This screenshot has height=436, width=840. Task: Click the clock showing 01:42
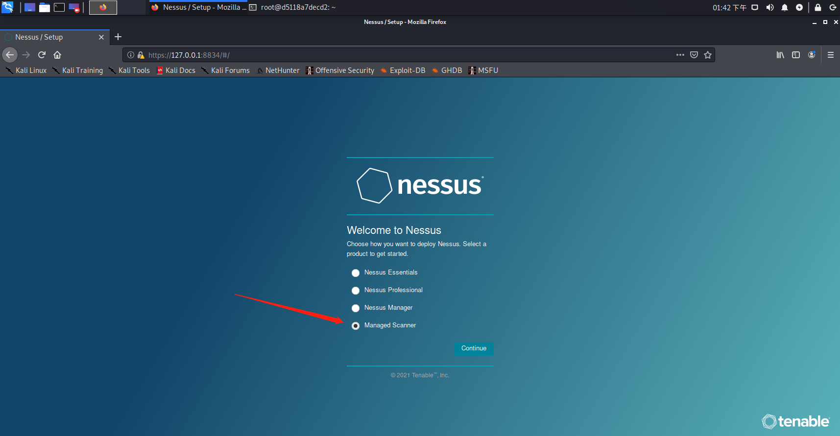click(x=729, y=7)
